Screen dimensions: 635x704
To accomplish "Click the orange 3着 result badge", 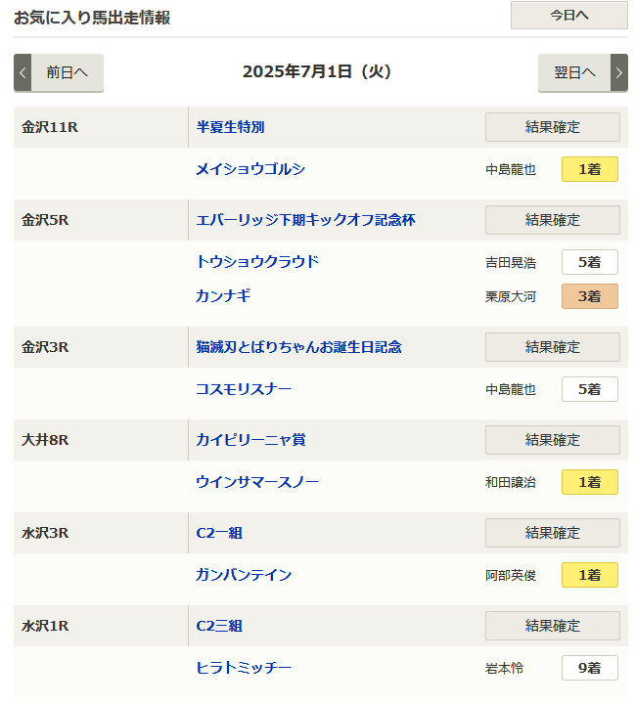I will click(589, 296).
